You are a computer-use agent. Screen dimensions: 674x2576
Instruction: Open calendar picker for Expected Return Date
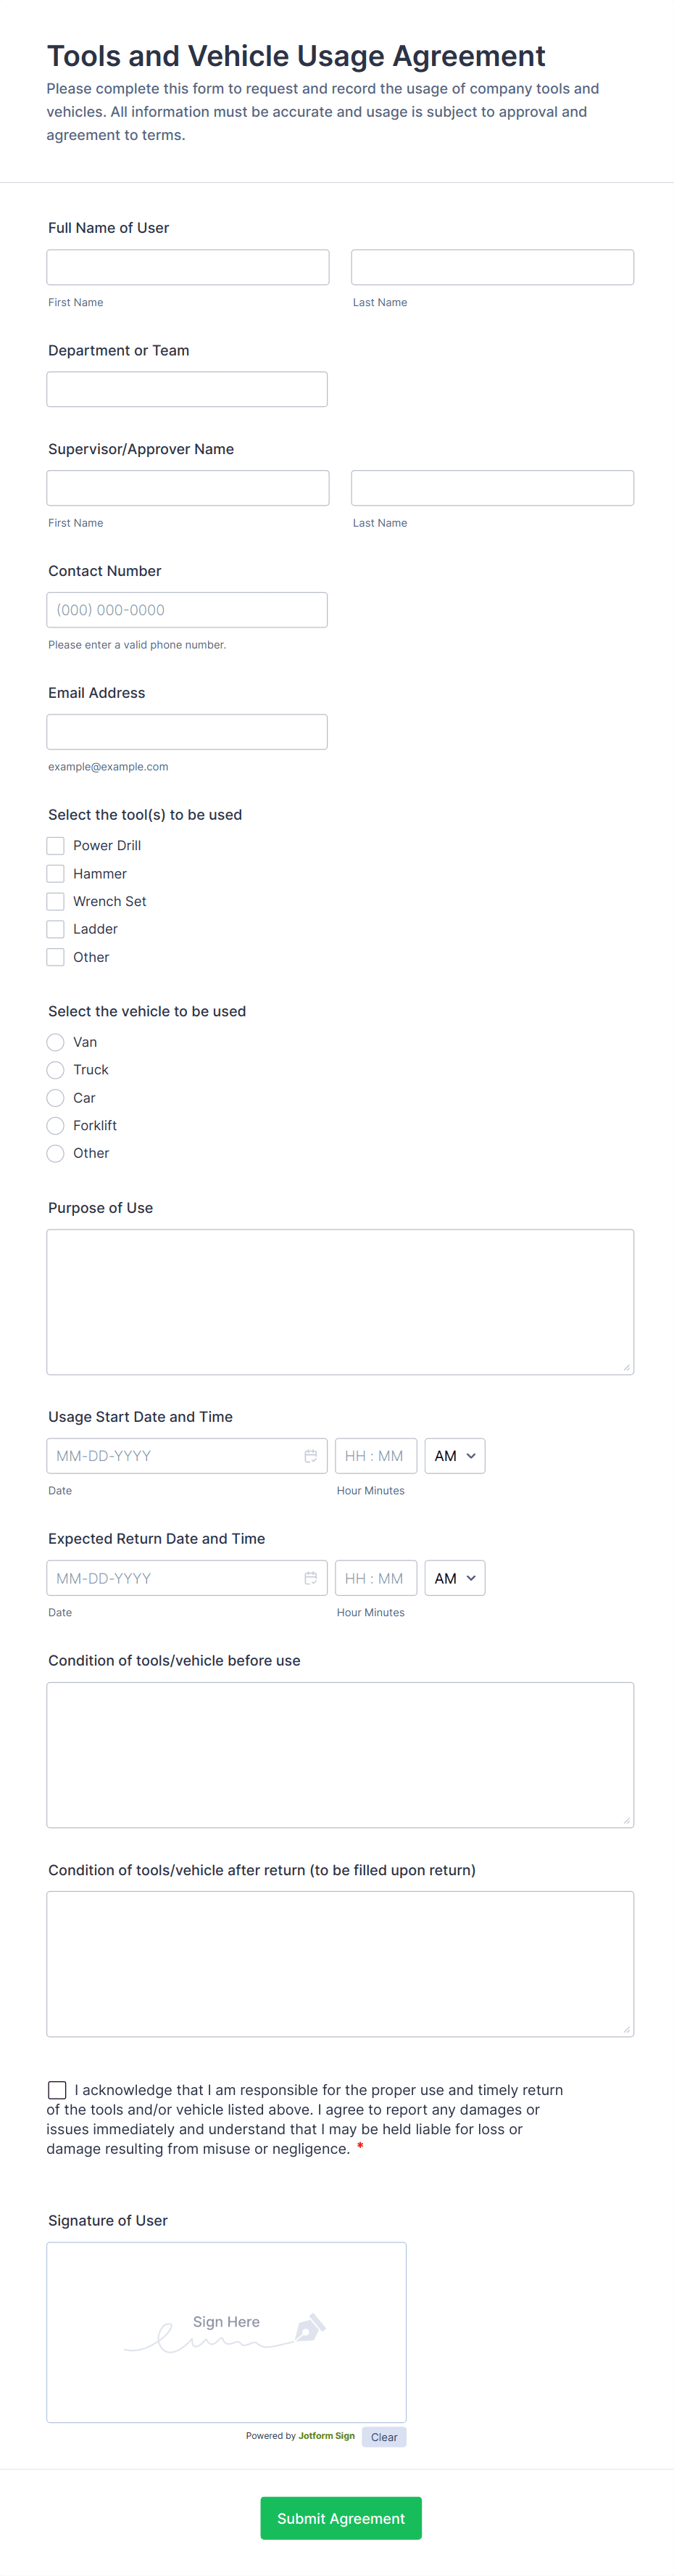click(310, 1578)
